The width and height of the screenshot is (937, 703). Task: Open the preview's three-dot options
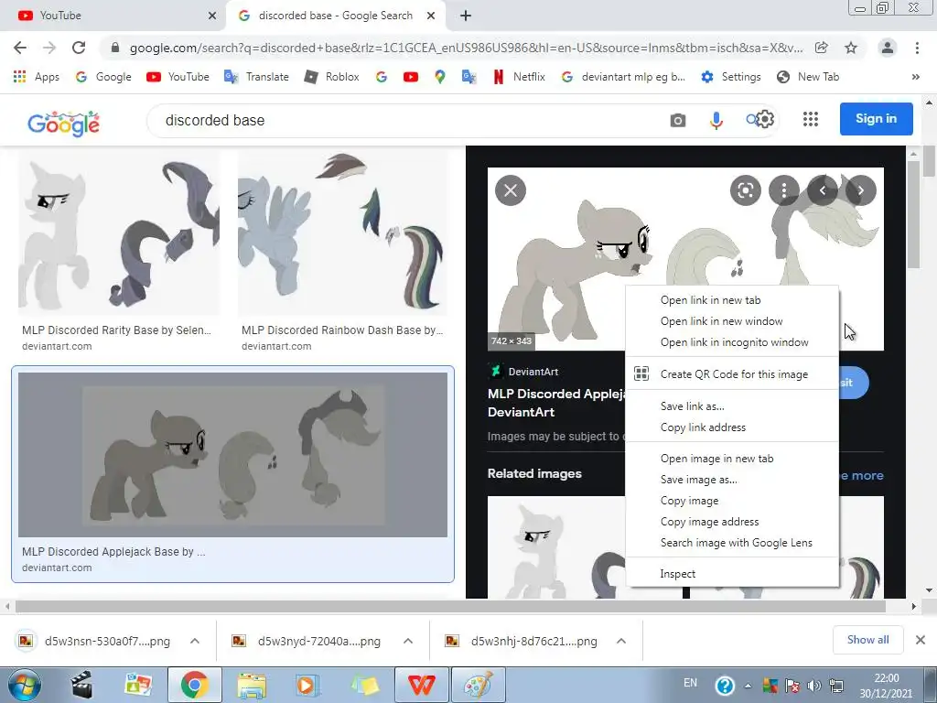tap(784, 190)
